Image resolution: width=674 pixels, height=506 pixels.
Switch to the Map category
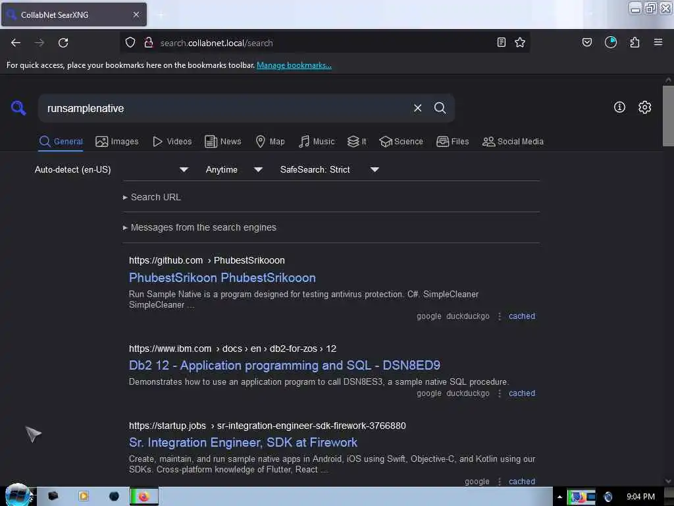(270, 142)
